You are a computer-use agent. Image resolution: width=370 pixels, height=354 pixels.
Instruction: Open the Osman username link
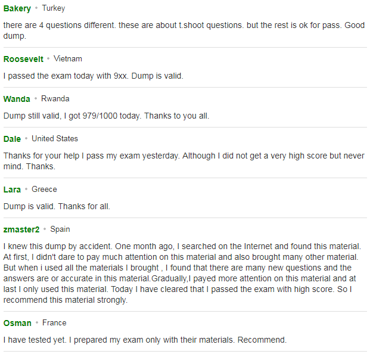pyautogui.click(x=17, y=323)
